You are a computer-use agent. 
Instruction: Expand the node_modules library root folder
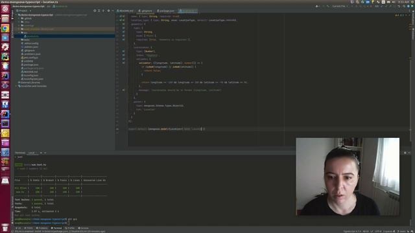tap(19, 29)
